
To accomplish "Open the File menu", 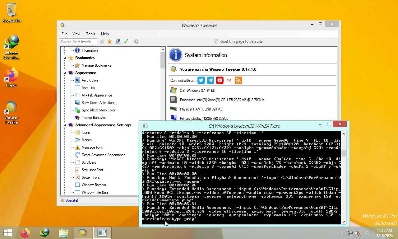I will pyautogui.click(x=64, y=34).
